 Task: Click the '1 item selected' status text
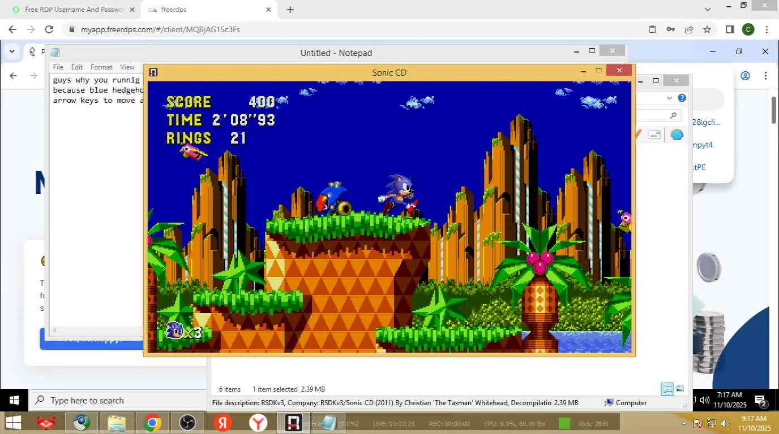click(x=275, y=389)
